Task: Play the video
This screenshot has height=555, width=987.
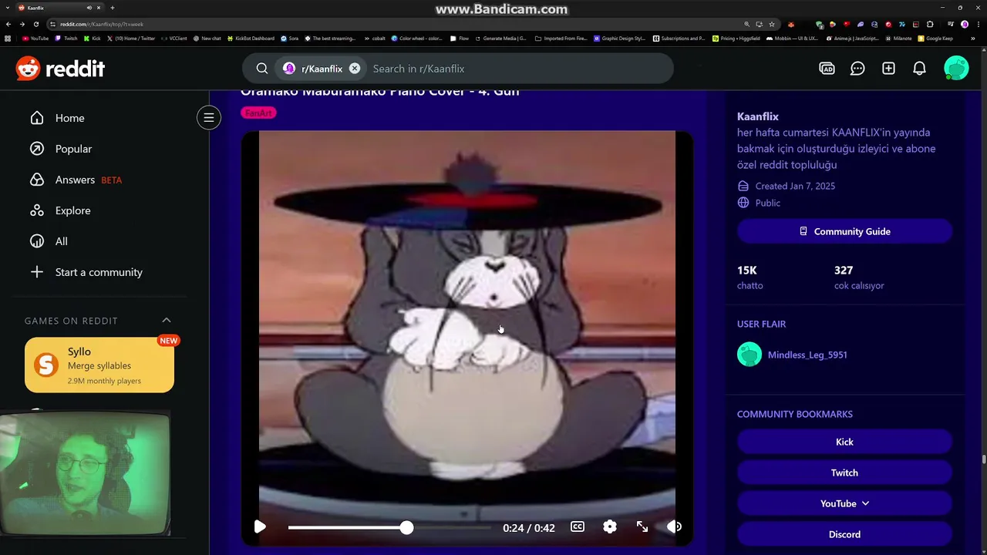Action: [260, 527]
